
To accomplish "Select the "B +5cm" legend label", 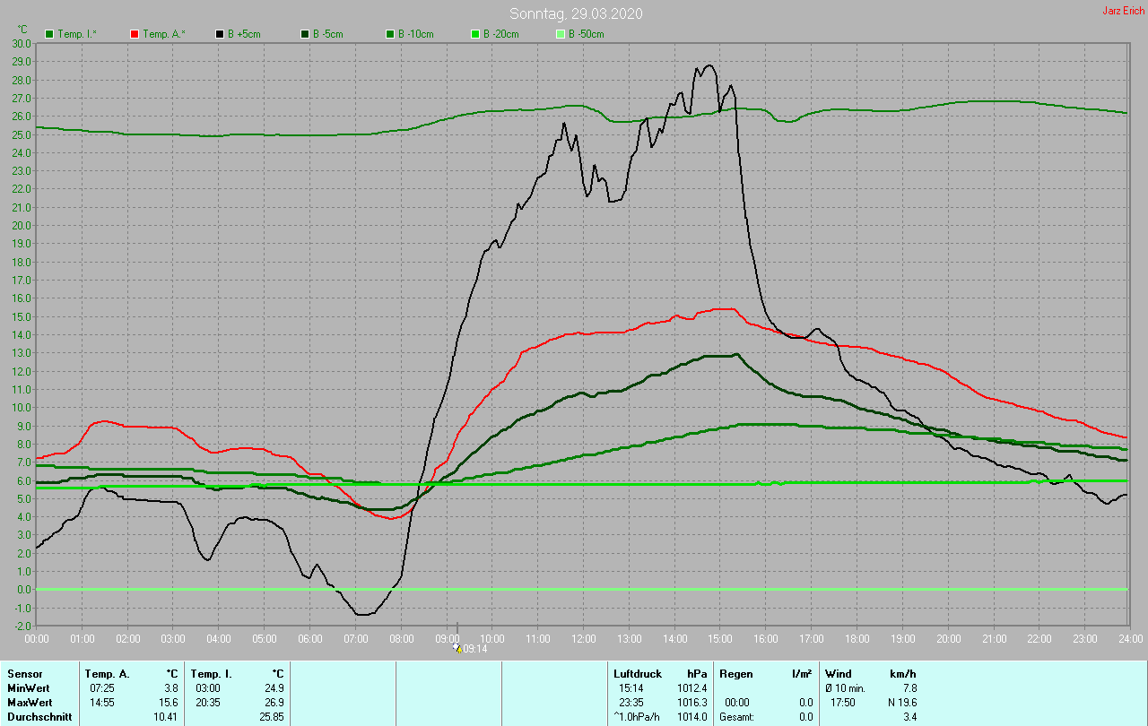I will [244, 34].
